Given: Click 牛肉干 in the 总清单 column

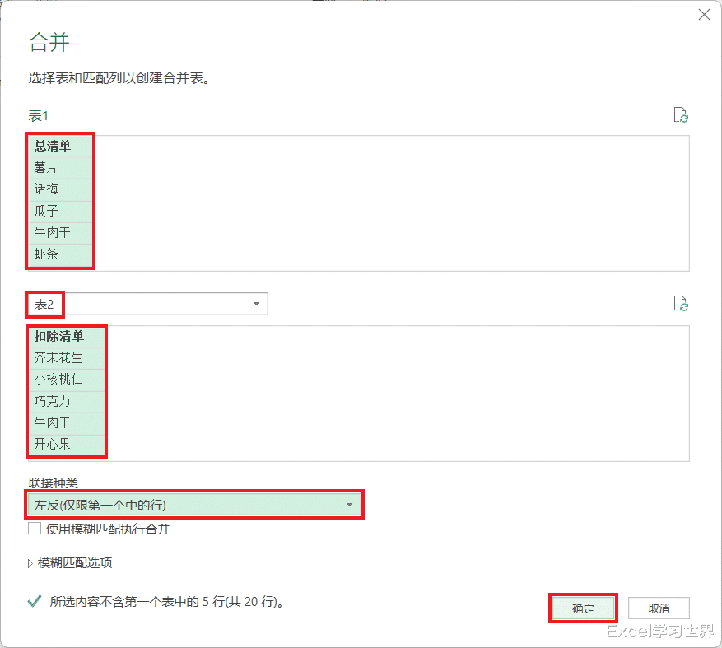Looking at the screenshot, I should point(52,232).
